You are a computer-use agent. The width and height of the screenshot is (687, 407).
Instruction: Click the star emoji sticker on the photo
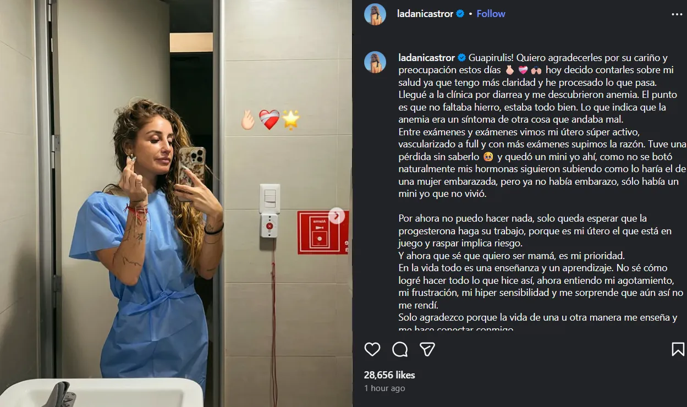coord(290,119)
